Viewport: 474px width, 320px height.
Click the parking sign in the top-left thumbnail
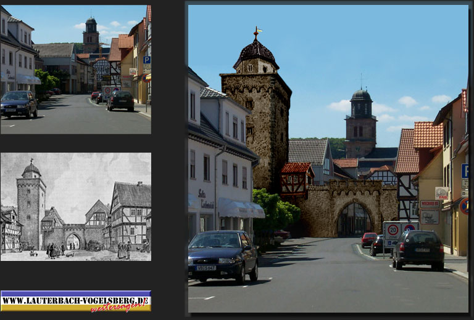[147, 60]
